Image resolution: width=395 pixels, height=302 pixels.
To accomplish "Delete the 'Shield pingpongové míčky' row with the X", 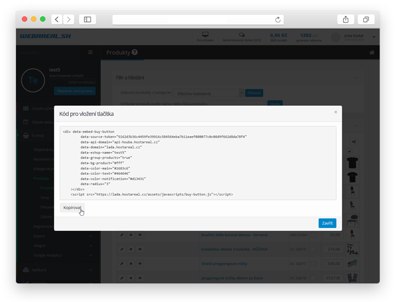I will click(x=131, y=264).
